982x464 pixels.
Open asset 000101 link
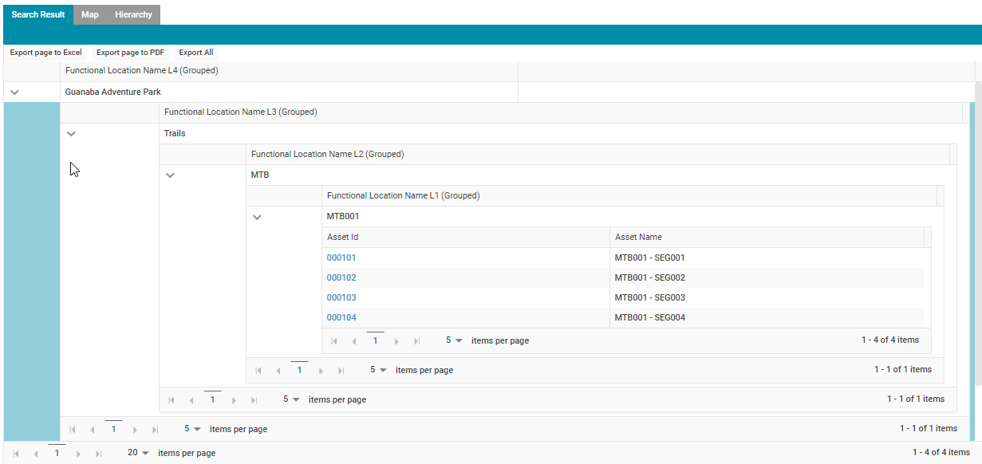(341, 258)
